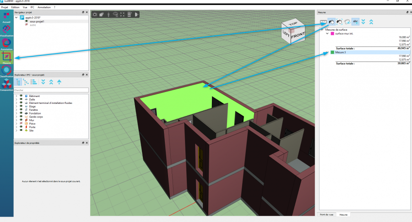Click the up arrow icon in IFC explorer

(x=59, y=82)
